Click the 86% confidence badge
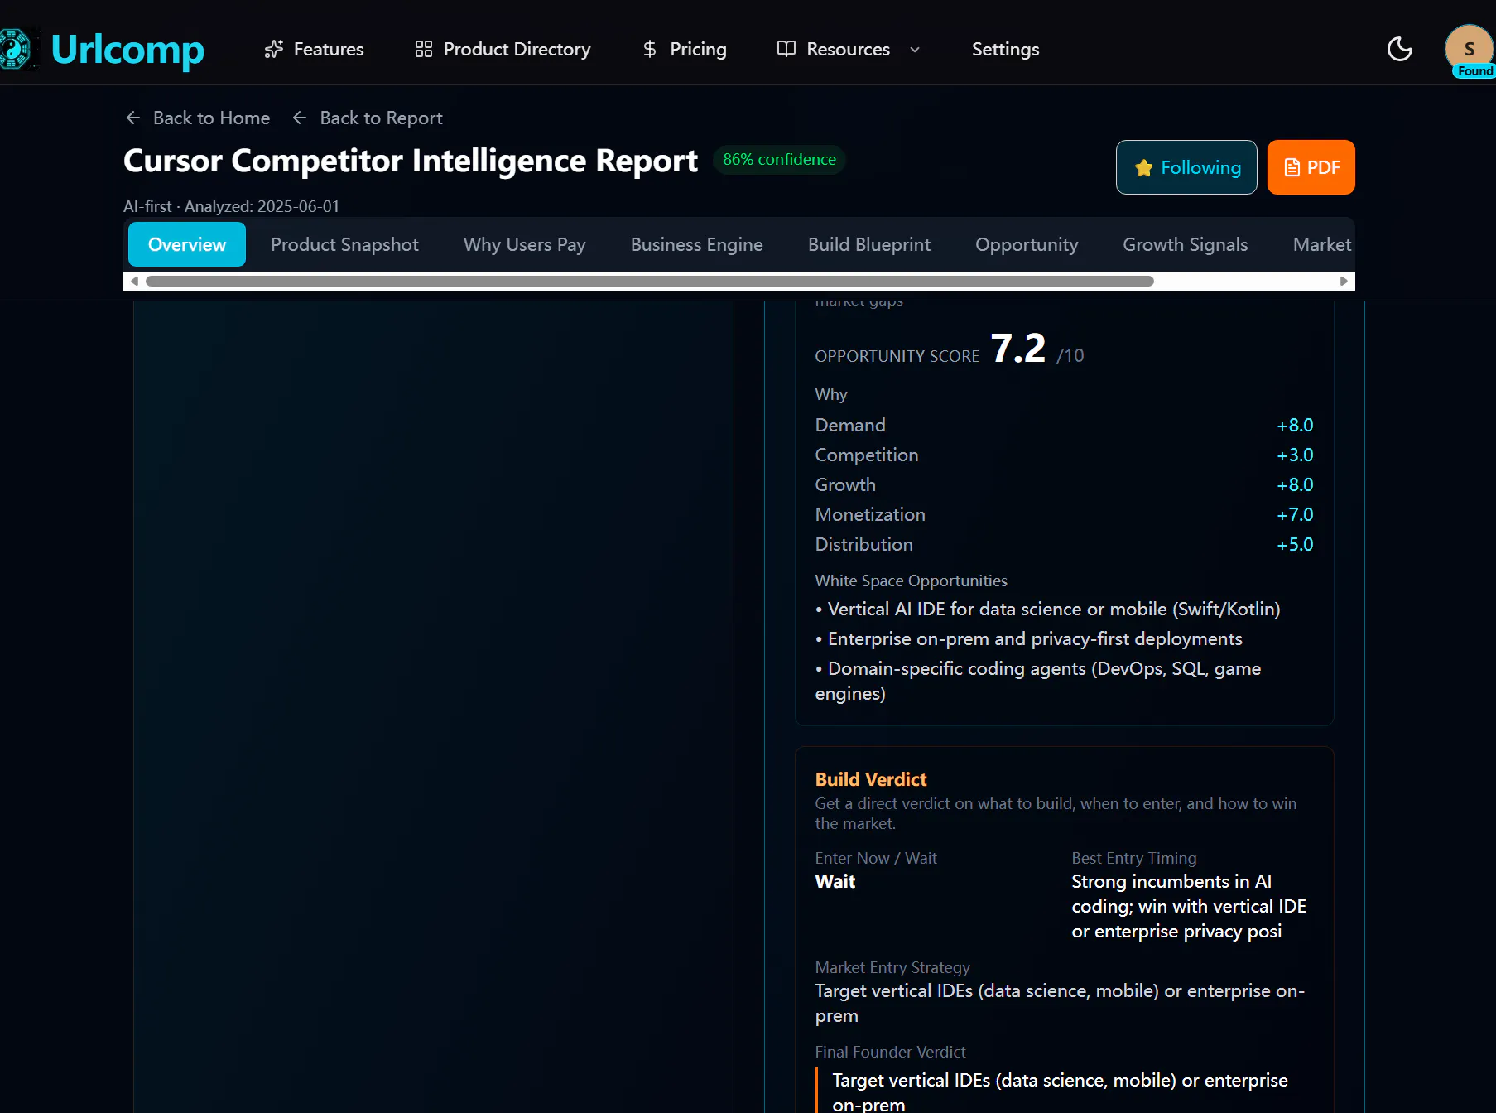 pyautogui.click(x=779, y=159)
